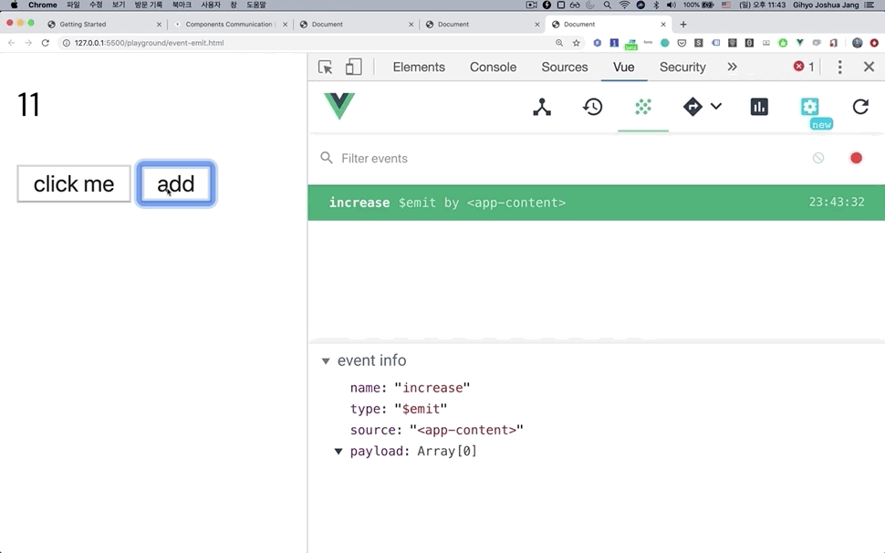
Task: Switch to the Sources tab
Action: pos(565,68)
